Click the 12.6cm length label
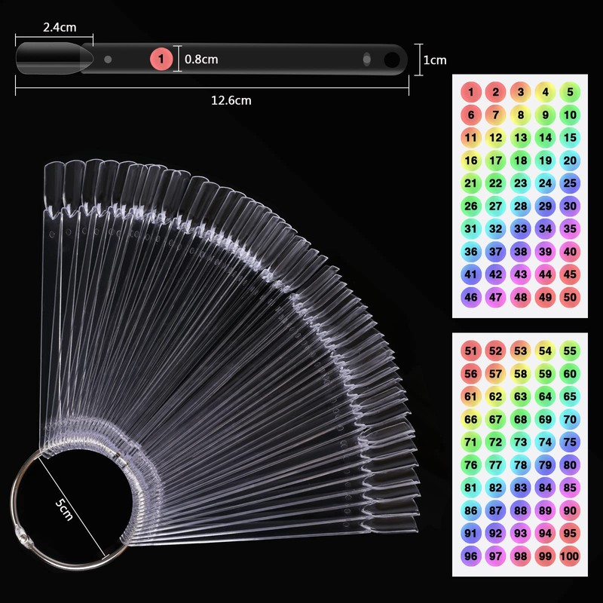603x603 pixels. [231, 100]
